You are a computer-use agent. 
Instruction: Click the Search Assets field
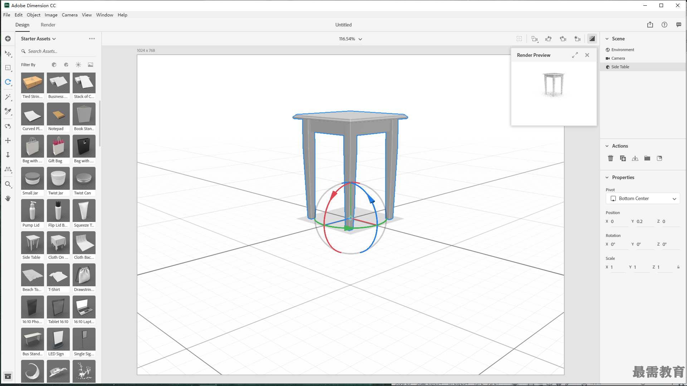click(58, 51)
